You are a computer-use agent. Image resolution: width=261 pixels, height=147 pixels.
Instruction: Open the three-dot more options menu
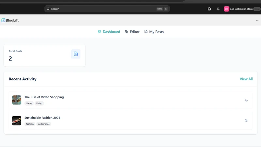(258, 20)
